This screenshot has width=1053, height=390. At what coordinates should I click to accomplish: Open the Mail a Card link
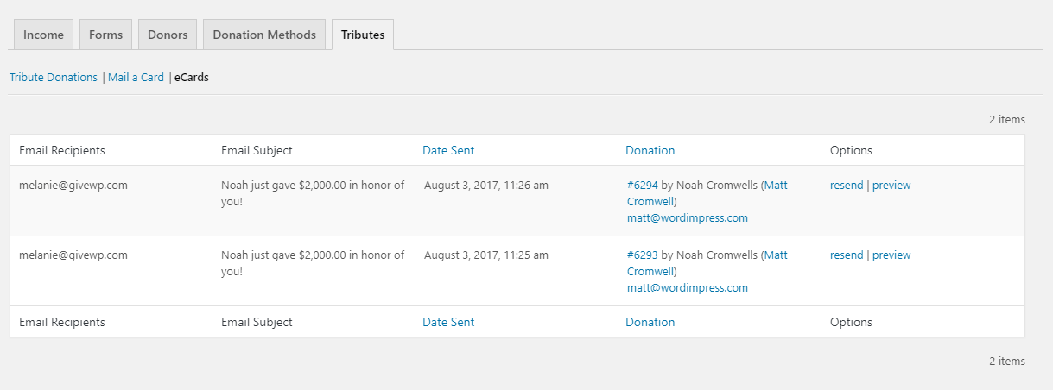click(x=136, y=78)
